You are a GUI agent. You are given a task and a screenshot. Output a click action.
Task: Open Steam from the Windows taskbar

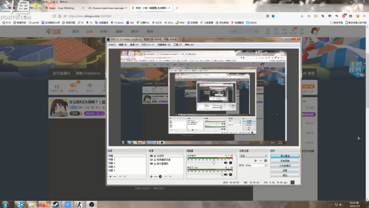point(55,204)
